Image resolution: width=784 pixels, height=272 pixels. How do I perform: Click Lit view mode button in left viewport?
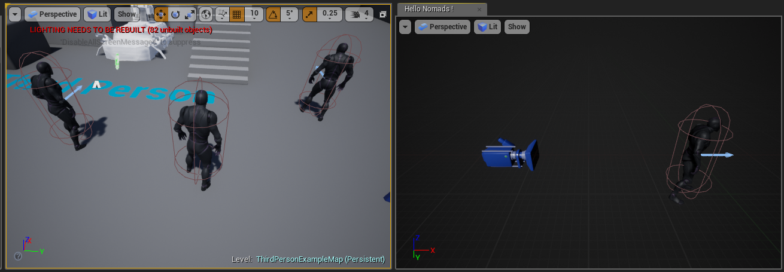97,14
